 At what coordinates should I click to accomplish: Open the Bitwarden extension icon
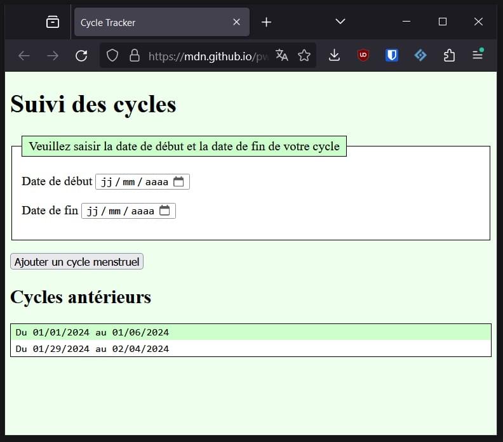click(392, 56)
